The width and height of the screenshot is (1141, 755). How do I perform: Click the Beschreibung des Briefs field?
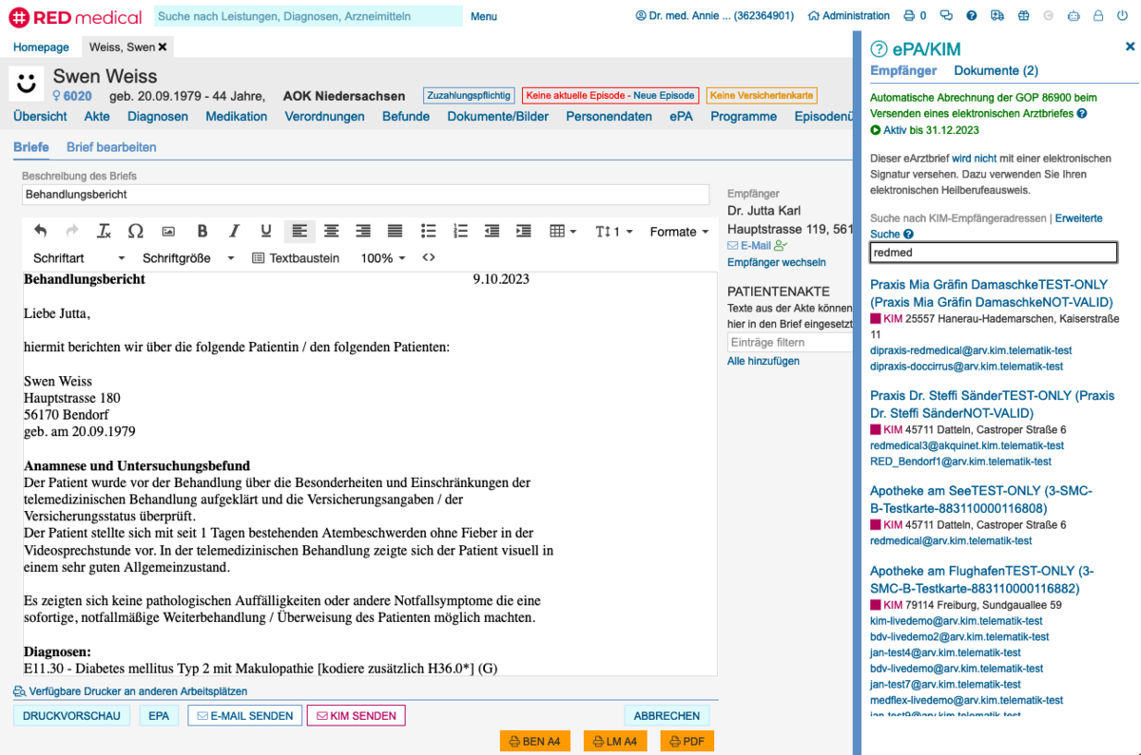[x=365, y=195]
